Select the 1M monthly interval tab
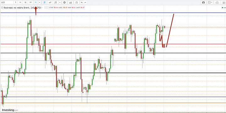Image resolution: width=226 pixels, height=113 pixels. [x=30, y=3]
